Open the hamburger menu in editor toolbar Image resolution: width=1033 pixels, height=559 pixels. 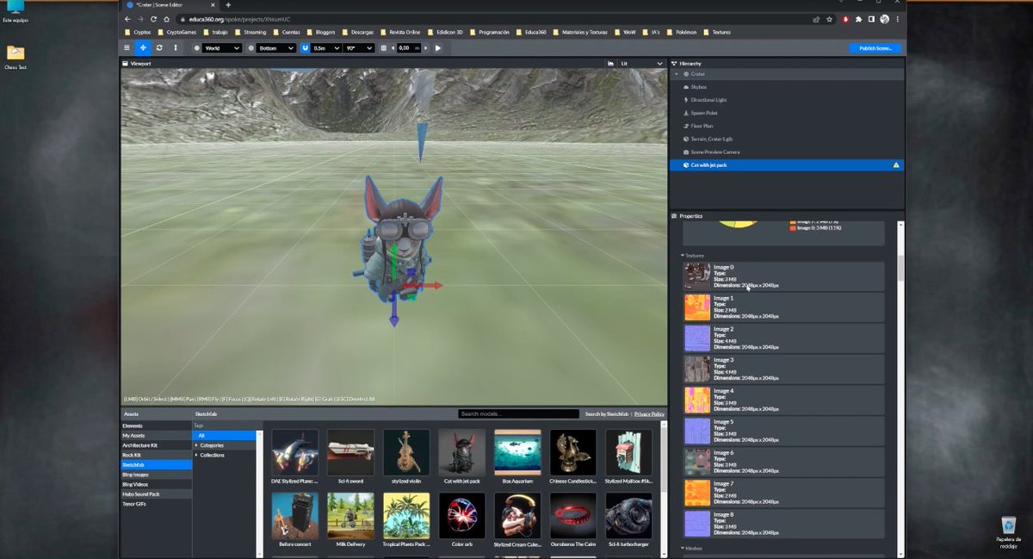[127, 48]
